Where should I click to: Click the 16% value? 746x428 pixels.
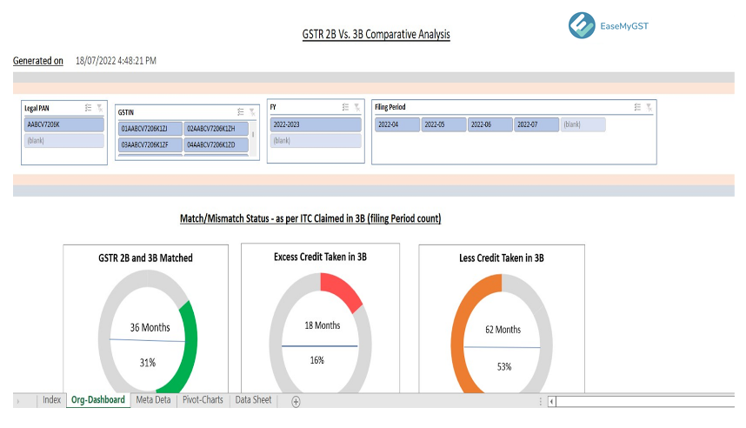click(x=316, y=360)
